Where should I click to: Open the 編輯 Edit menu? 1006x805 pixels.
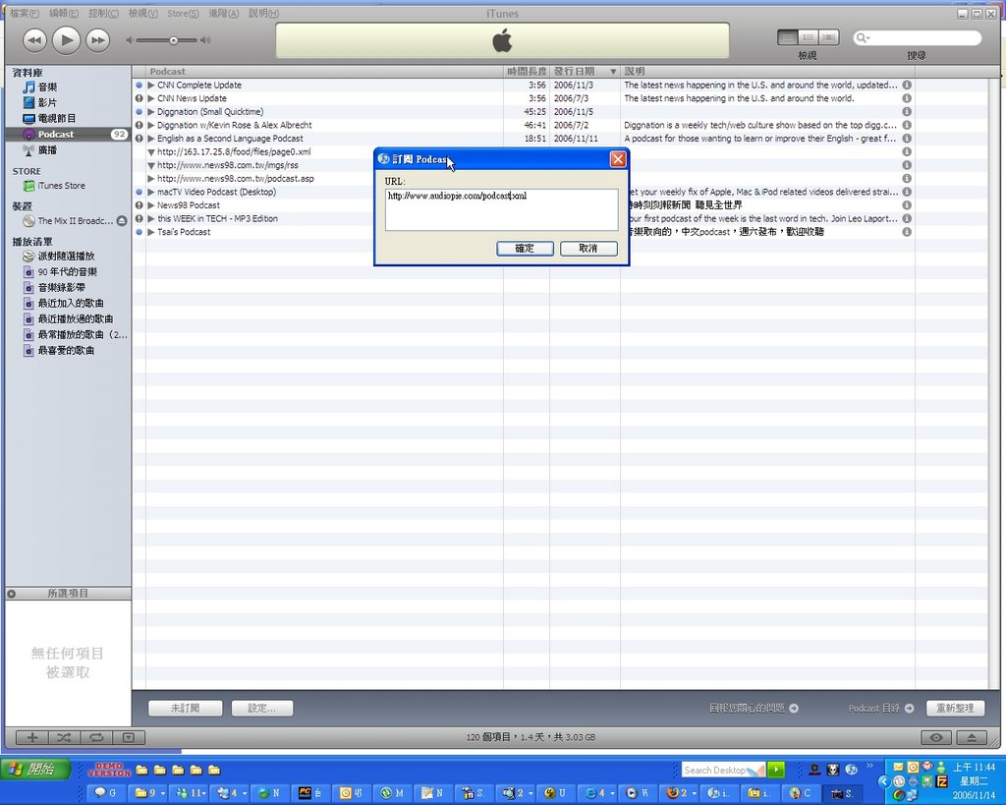pos(64,13)
